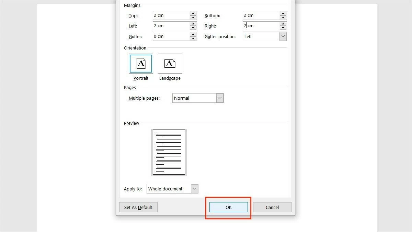The width and height of the screenshot is (412, 232).
Task: Select the Portrait orientation icon
Action: coord(141,63)
